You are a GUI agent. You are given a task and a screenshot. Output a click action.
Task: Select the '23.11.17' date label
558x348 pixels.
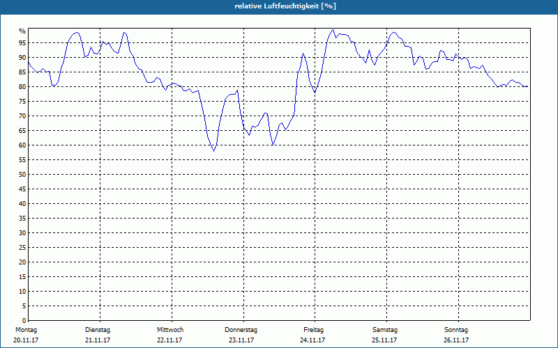click(x=241, y=340)
